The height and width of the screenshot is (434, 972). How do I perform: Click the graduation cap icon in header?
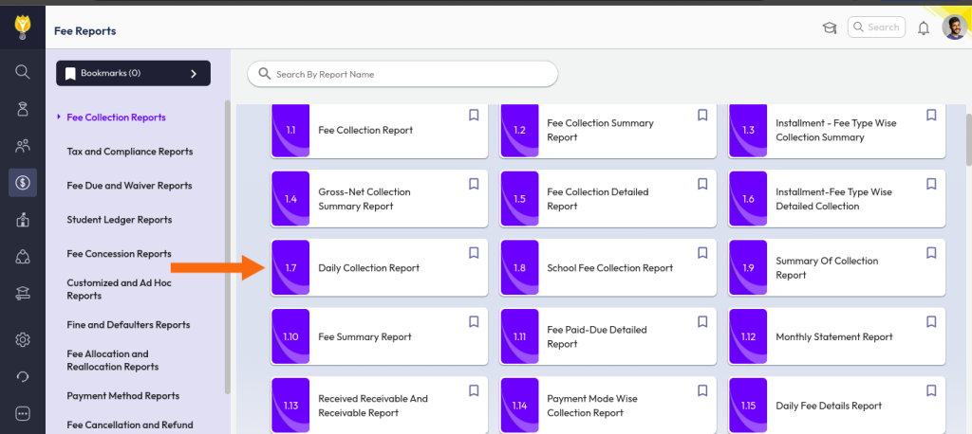(830, 28)
